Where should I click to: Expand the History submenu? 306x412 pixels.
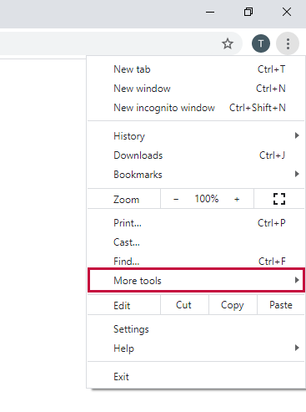pyautogui.click(x=196, y=136)
